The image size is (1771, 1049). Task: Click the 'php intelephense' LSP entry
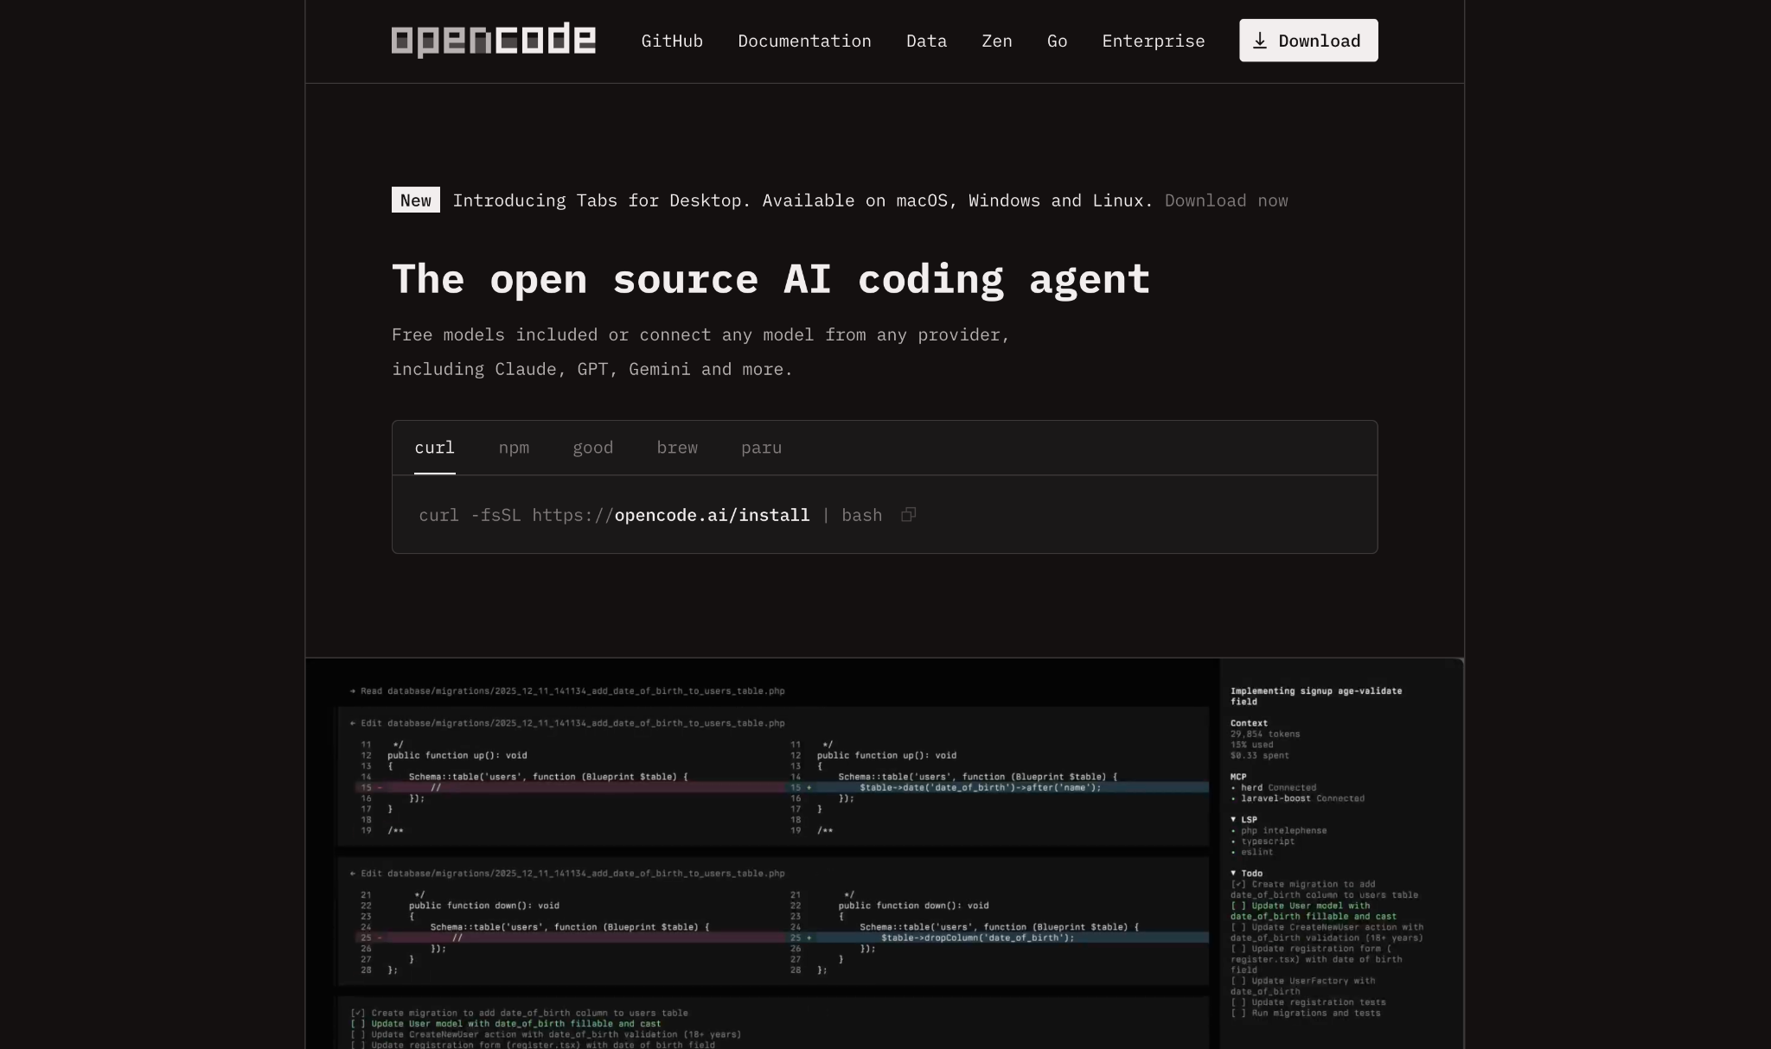pos(1281,830)
